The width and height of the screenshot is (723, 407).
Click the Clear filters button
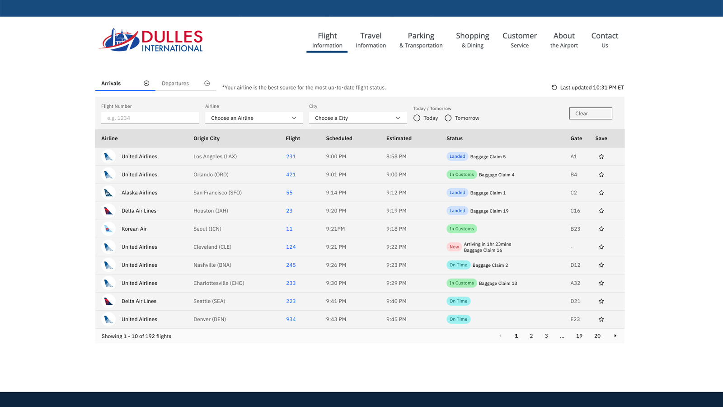point(591,114)
